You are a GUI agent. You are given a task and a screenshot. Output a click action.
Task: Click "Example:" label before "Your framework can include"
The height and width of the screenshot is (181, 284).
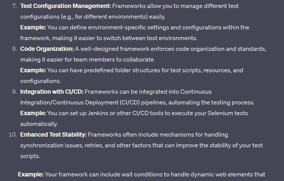point(31,174)
